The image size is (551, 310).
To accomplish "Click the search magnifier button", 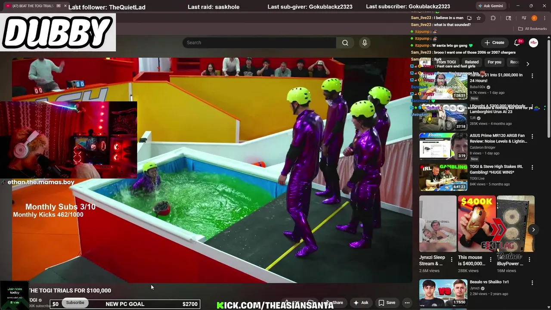I will click(345, 43).
